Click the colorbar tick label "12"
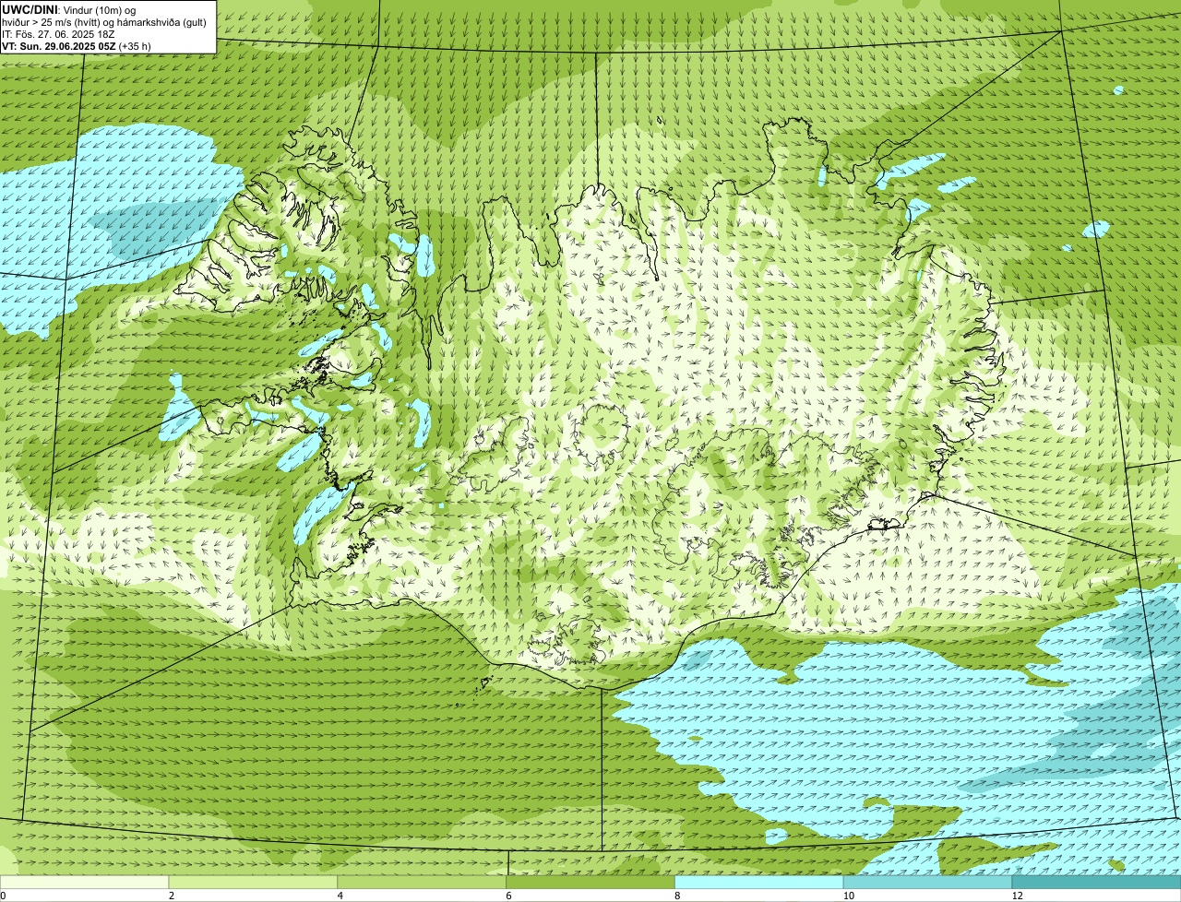The image size is (1181, 902). tap(1017, 896)
